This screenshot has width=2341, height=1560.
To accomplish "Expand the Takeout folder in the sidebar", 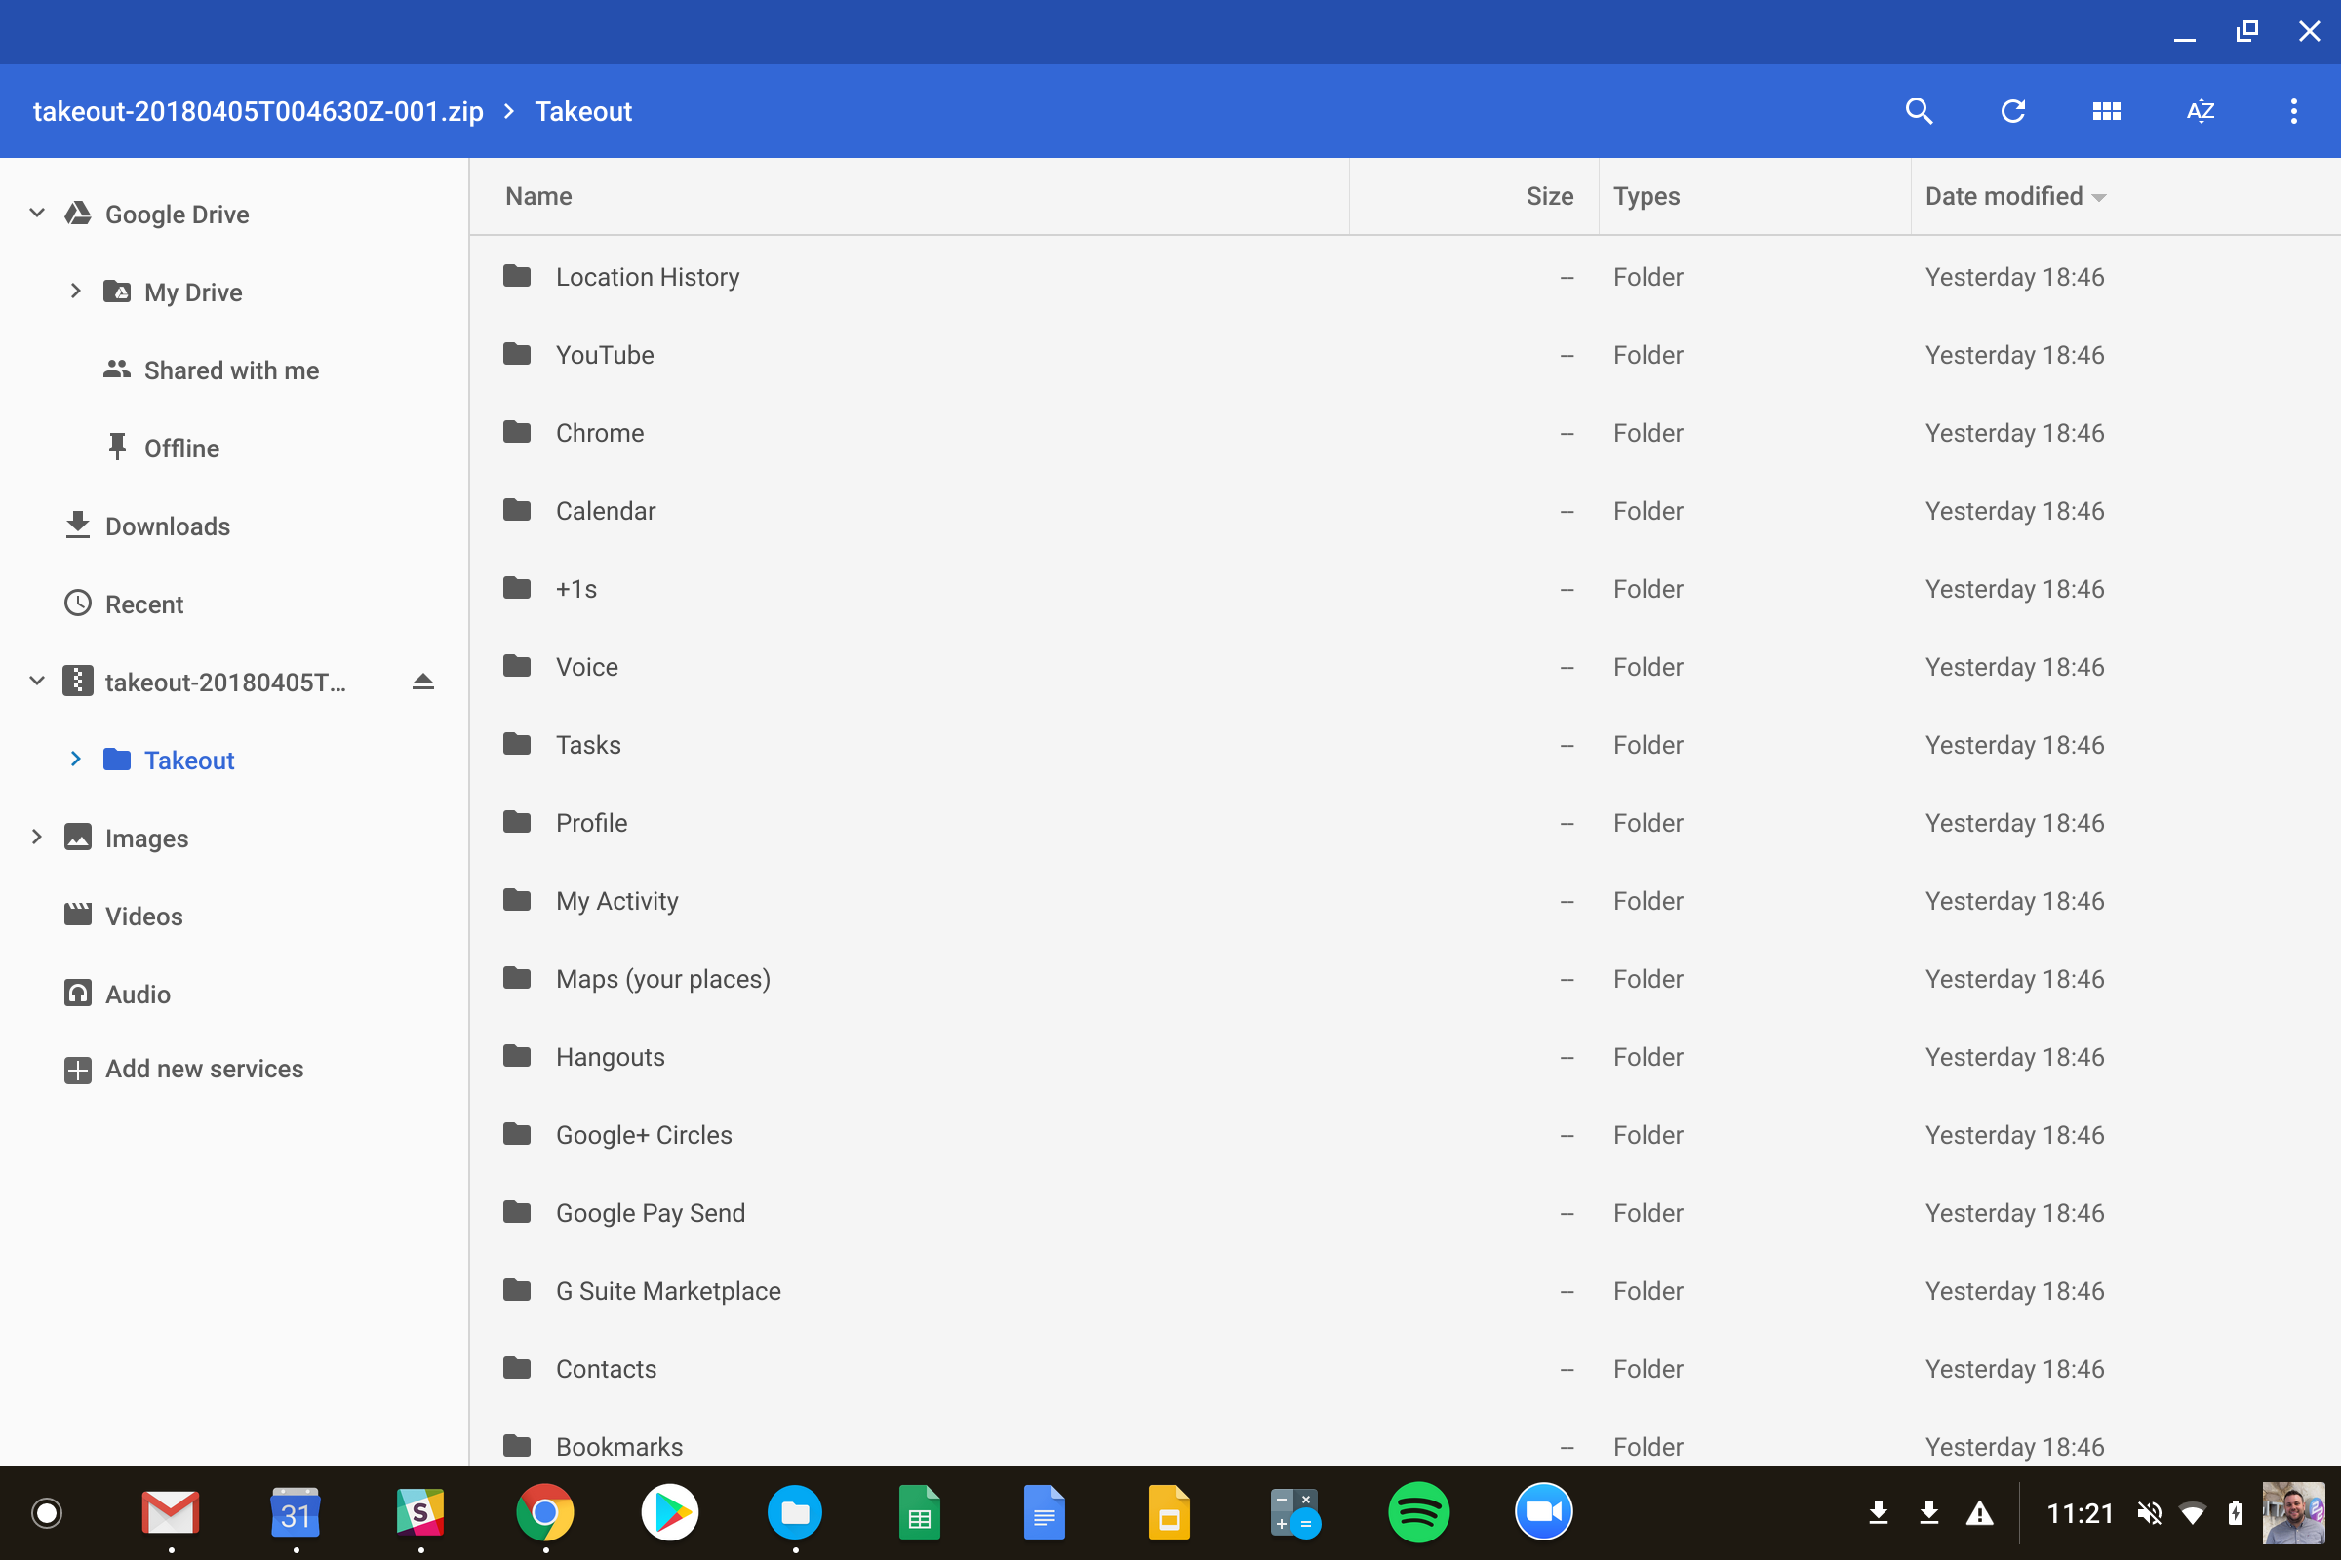I will [x=76, y=760].
